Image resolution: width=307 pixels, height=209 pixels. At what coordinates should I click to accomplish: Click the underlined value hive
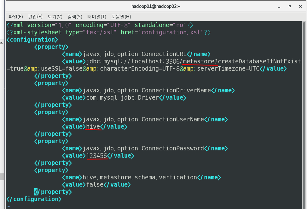pyautogui.click(x=93, y=126)
